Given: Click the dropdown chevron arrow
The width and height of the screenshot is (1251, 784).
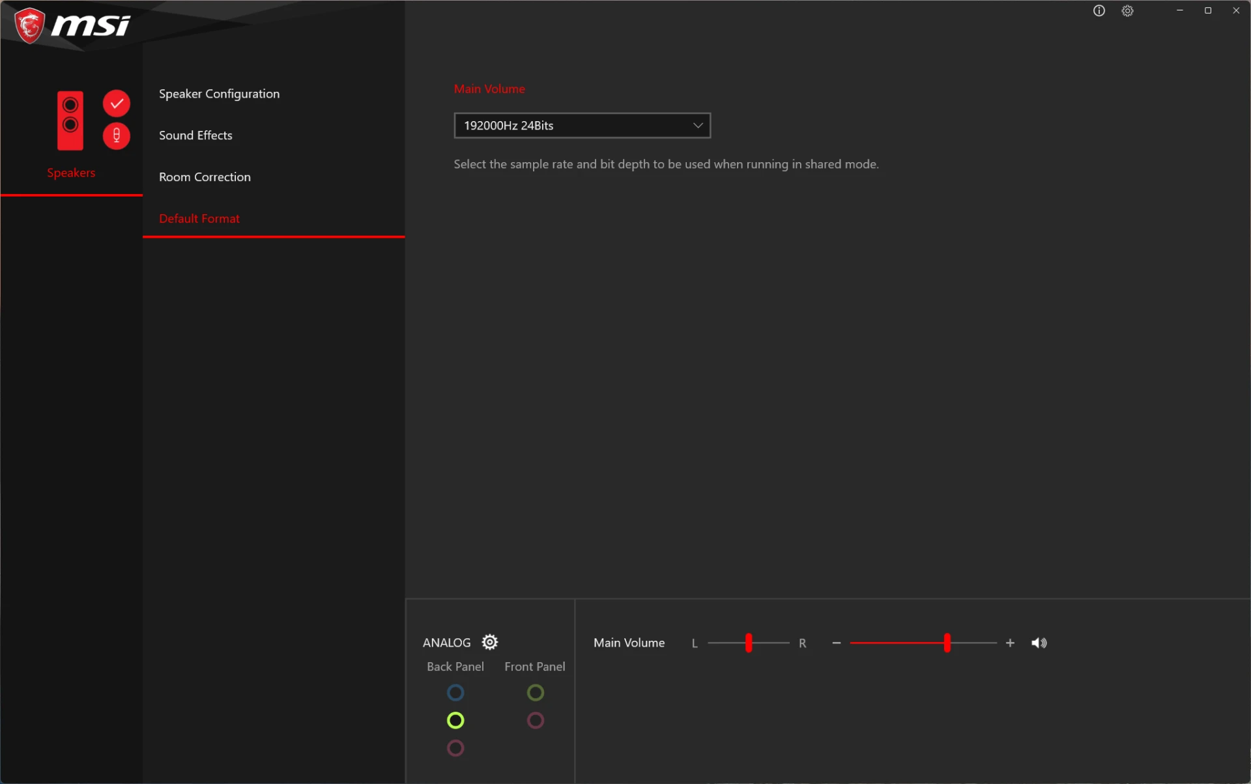Looking at the screenshot, I should tap(698, 126).
